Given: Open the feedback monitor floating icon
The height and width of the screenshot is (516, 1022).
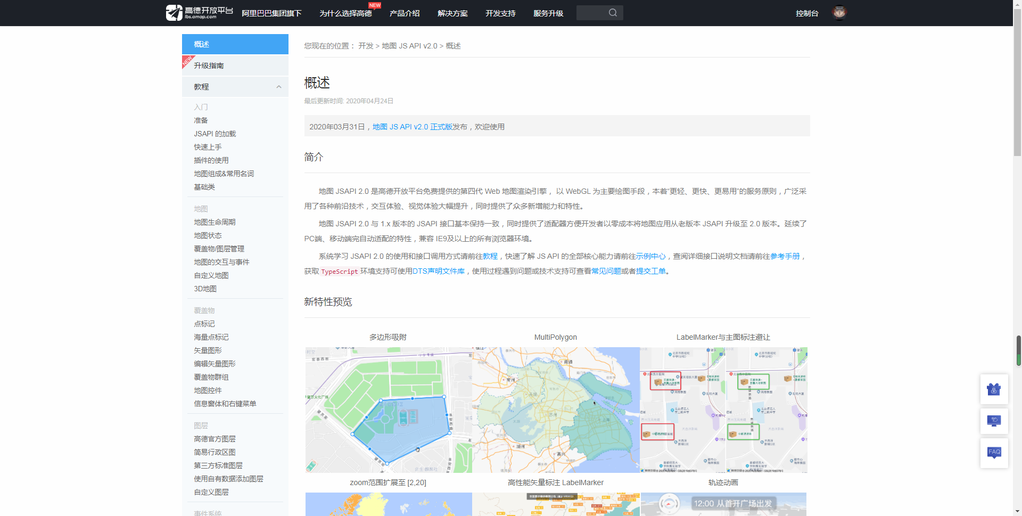Looking at the screenshot, I should (x=994, y=421).
